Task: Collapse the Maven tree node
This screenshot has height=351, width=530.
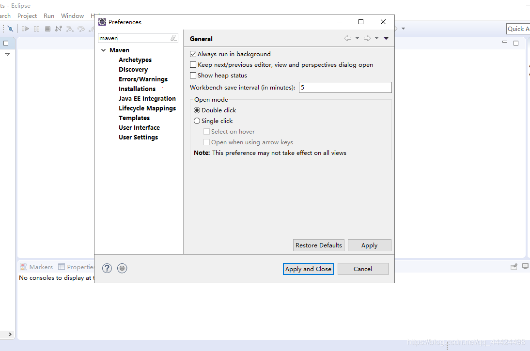Action: (x=103, y=50)
